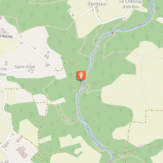Image resolution: width=163 pixels, height=163 pixels.
Task: Click the tree symbol just above the orange marker
Action: coord(71,64)
